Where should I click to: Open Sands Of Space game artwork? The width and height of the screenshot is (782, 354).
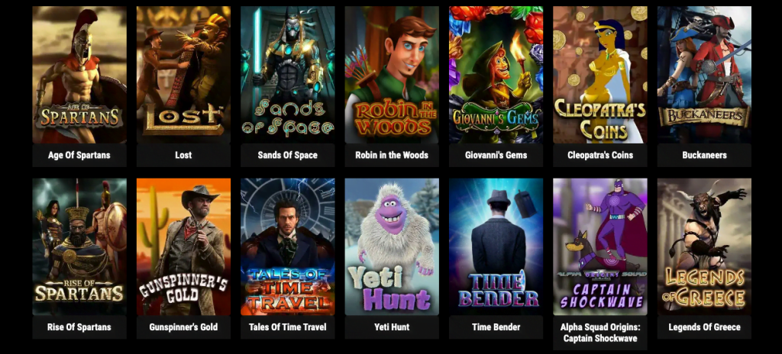tap(288, 75)
